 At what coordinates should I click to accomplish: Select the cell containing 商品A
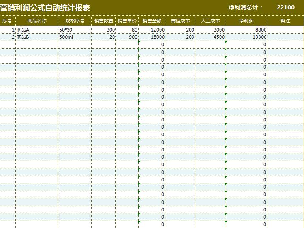(x=37, y=30)
